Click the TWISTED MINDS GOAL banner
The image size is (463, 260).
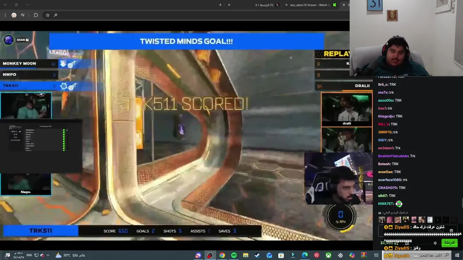pos(186,41)
